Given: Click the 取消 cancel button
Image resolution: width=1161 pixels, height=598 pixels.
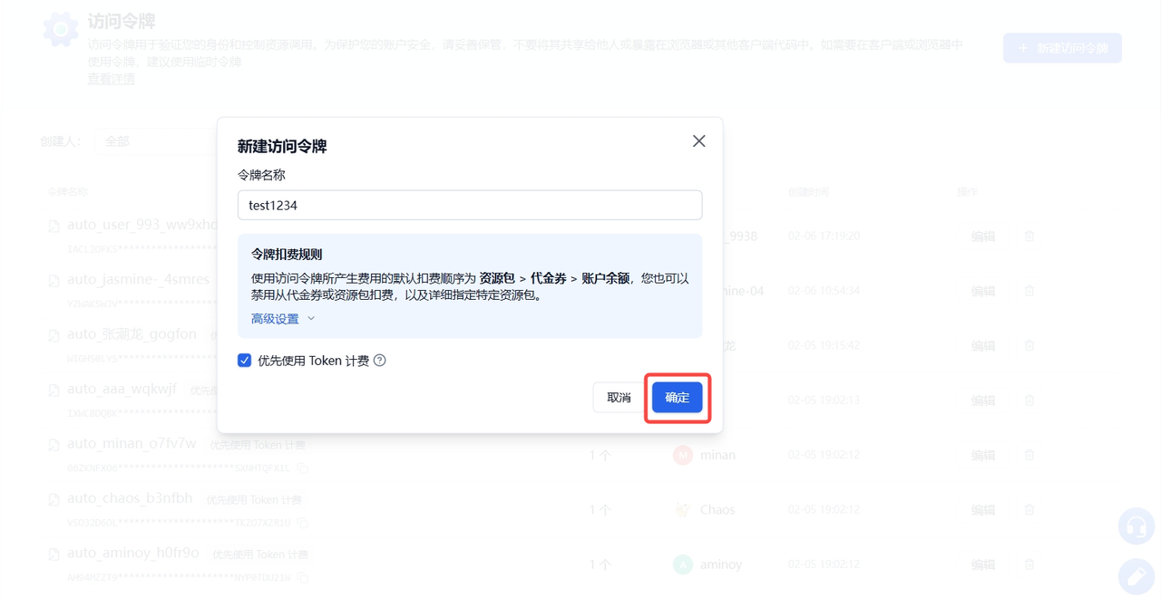Looking at the screenshot, I should coord(619,398).
